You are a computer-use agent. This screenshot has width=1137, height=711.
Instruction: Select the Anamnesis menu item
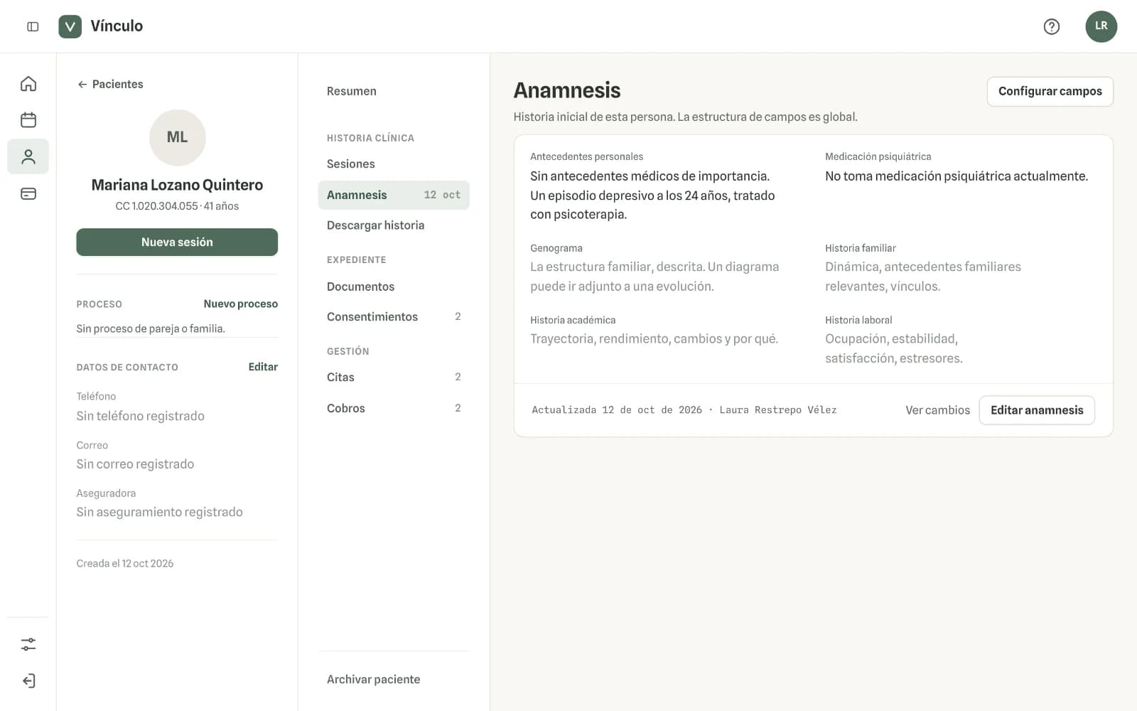[x=394, y=195]
